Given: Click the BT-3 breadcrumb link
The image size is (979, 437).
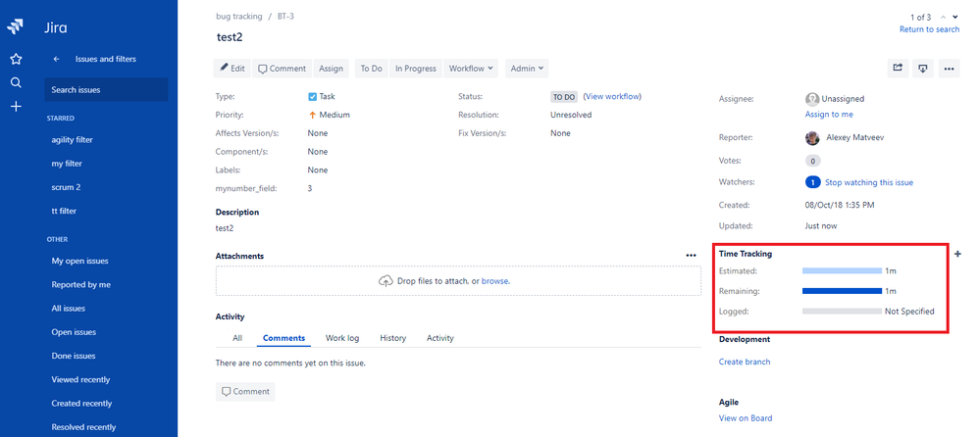Looking at the screenshot, I should point(286,17).
